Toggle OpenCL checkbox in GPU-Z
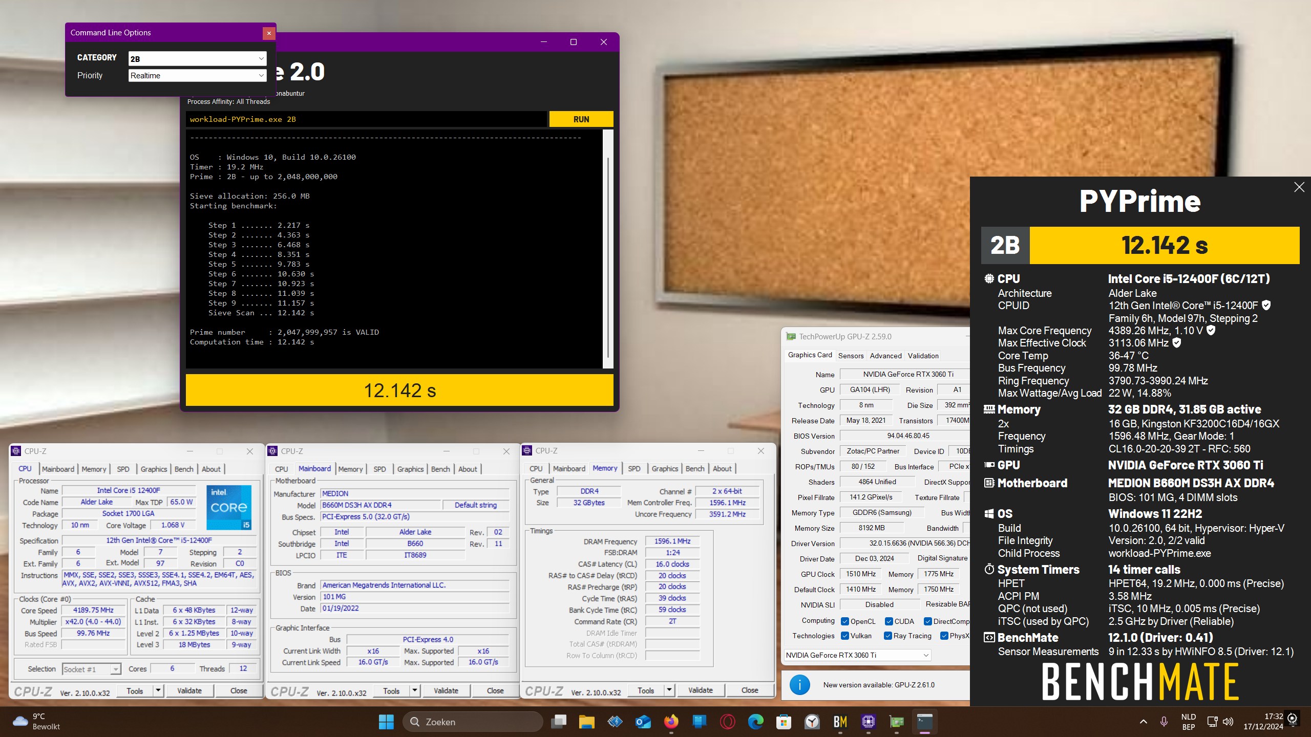 (845, 621)
